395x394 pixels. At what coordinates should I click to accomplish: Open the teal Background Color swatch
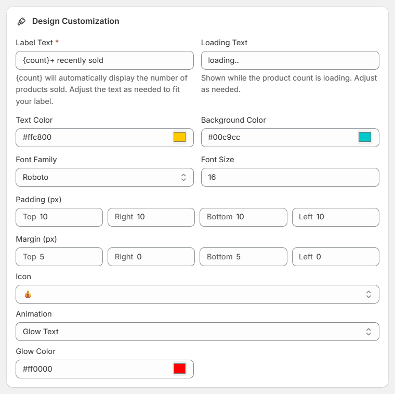tap(365, 137)
